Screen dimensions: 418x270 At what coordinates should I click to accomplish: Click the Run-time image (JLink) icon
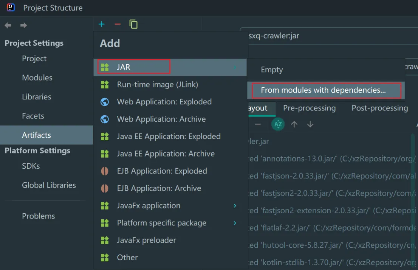[x=105, y=85]
